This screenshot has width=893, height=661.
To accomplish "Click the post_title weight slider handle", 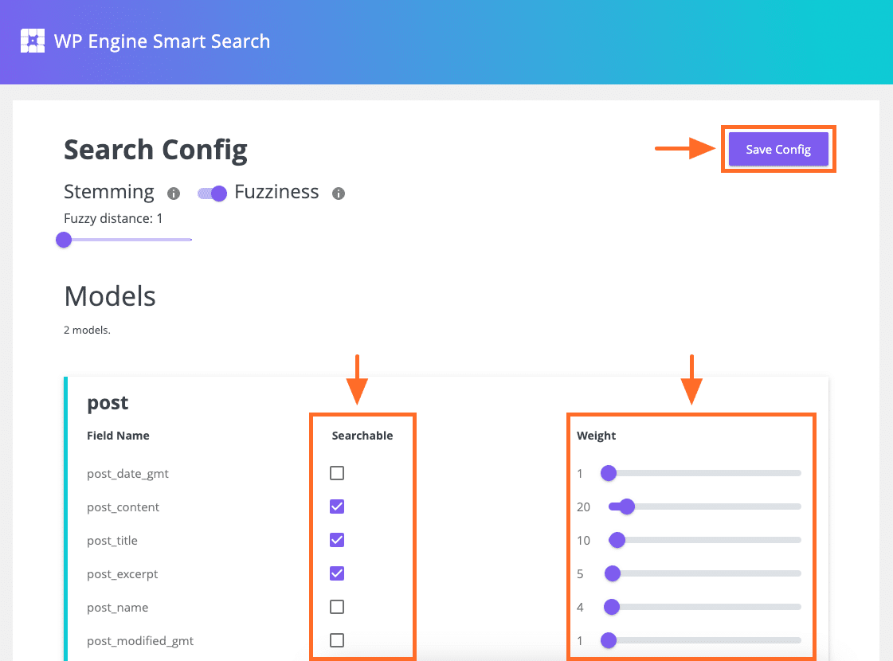I will click(x=617, y=540).
